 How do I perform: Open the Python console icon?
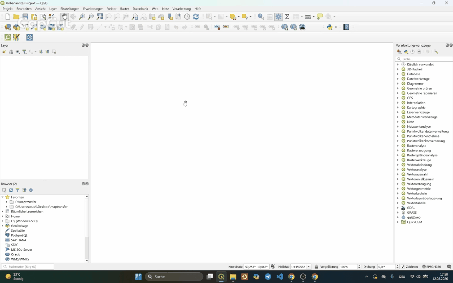click(329, 27)
